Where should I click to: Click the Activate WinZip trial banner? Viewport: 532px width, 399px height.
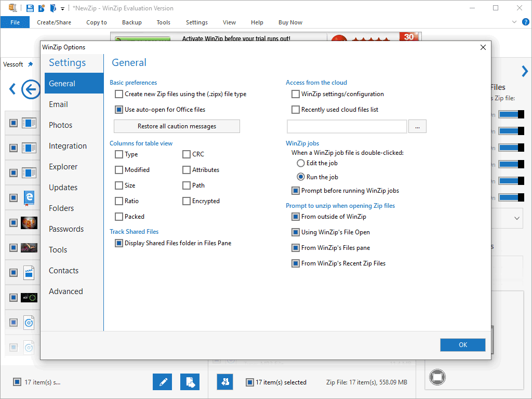(265, 37)
